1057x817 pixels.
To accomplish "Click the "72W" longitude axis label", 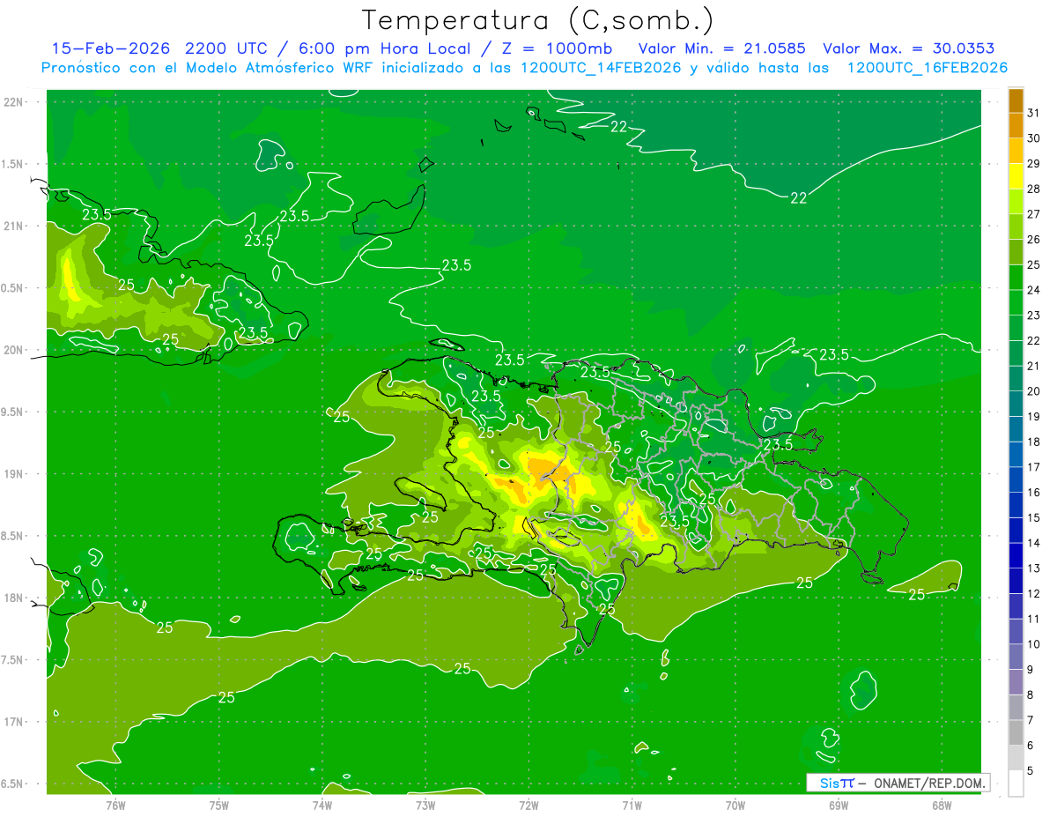I will pos(528,805).
